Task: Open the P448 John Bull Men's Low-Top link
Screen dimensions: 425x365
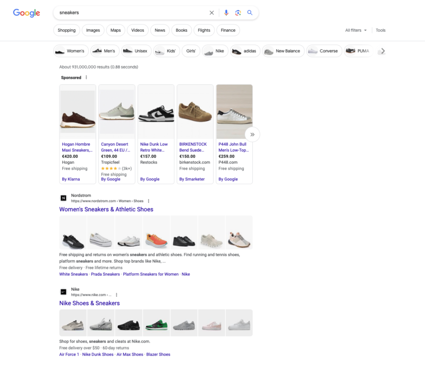Action: (234, 147)
